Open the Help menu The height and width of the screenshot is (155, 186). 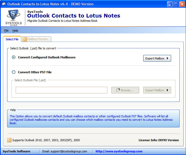pos(15,31)
